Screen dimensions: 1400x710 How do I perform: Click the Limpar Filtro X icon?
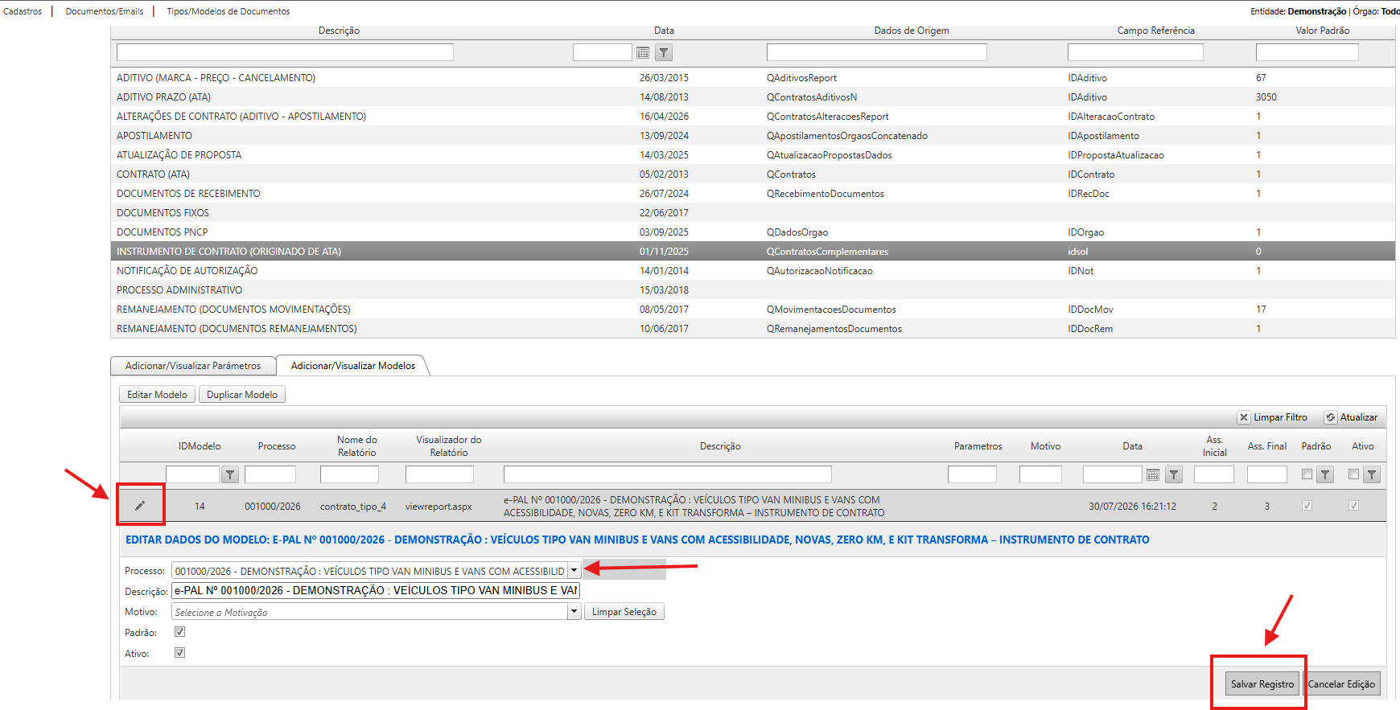[1244, 417]
